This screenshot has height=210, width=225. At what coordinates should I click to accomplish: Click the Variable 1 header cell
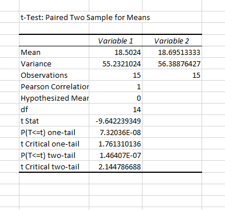tap(116, 41)
